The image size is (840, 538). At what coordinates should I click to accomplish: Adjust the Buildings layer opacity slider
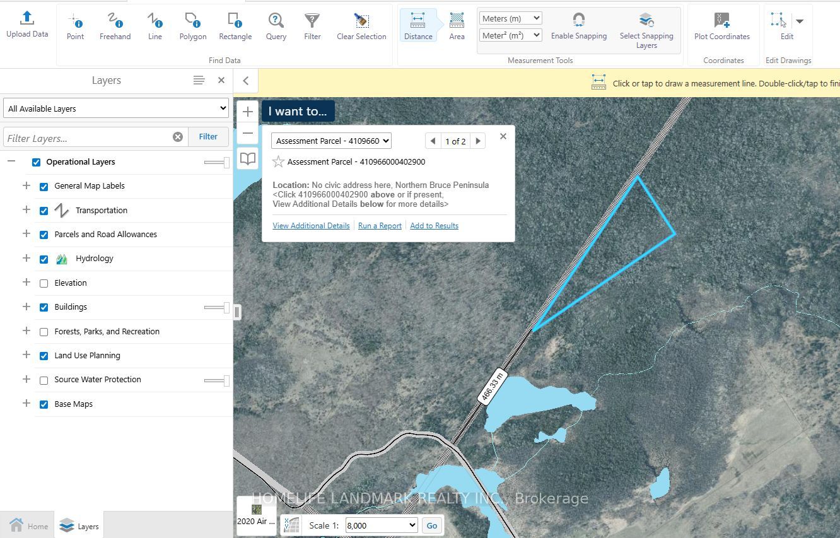click(226, 307)
